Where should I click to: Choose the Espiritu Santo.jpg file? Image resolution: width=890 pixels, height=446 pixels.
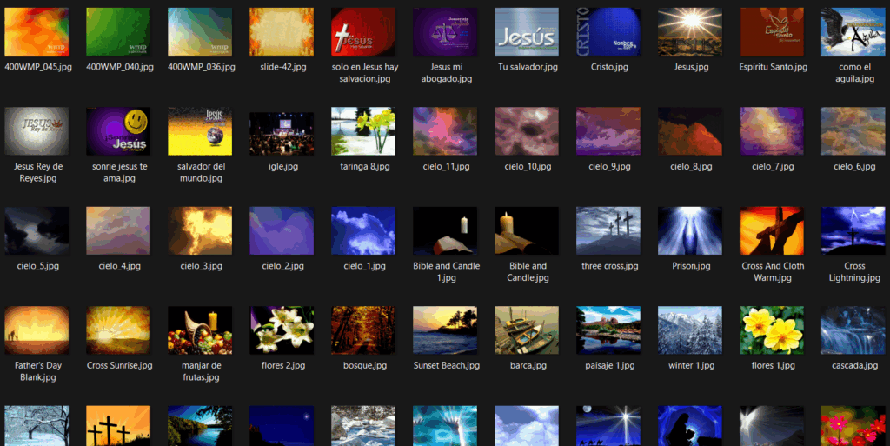pyautogui.click(x=772, y=32)
